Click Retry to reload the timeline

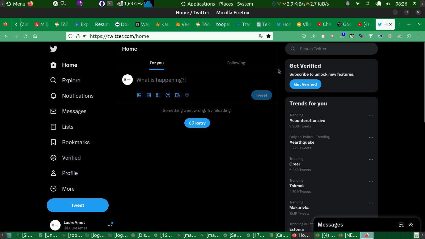(197, 123)
